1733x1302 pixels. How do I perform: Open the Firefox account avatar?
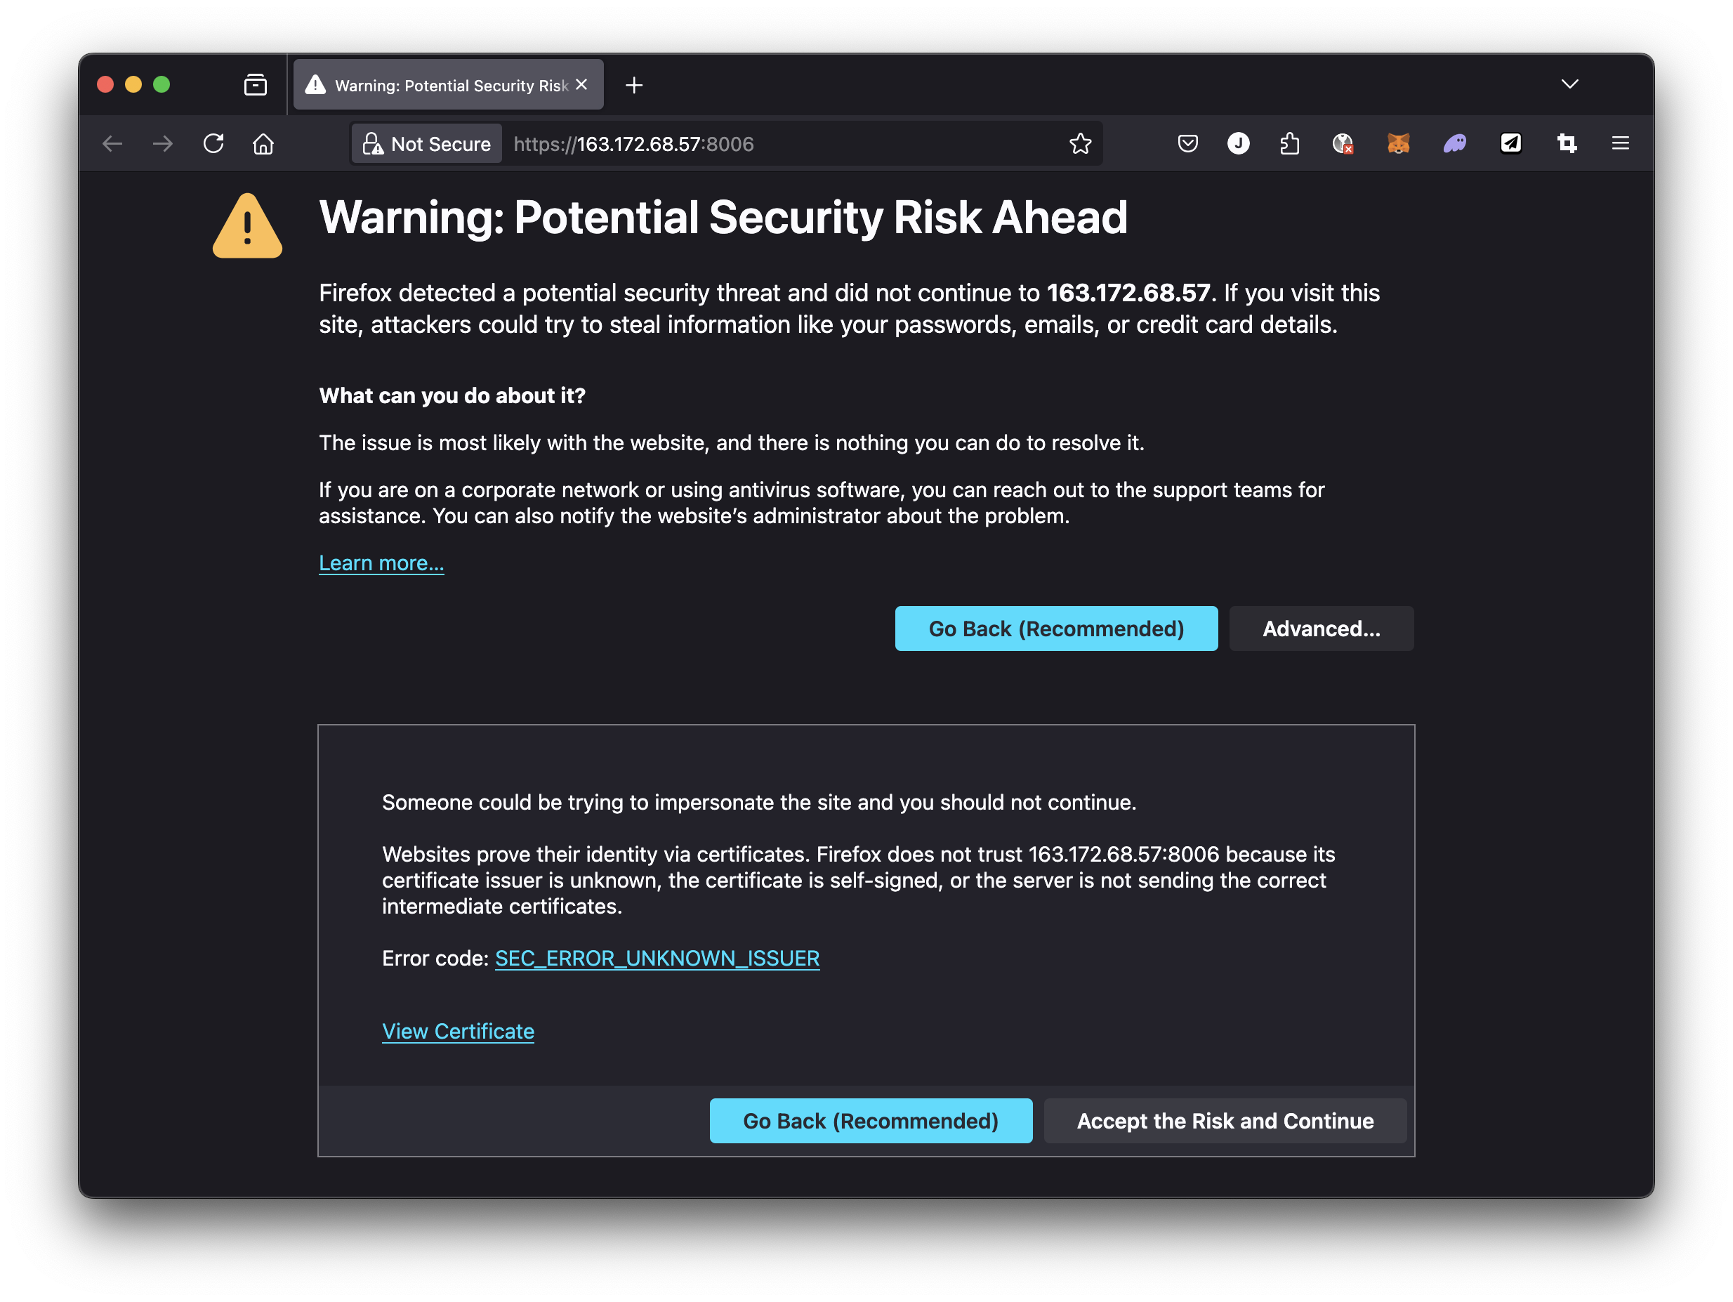point(1238,143)
